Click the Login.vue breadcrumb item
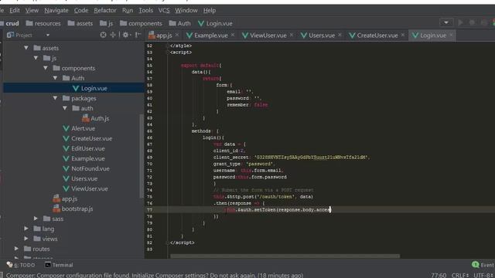This screenshot has width=495, height=278. (x=215, y=23)
